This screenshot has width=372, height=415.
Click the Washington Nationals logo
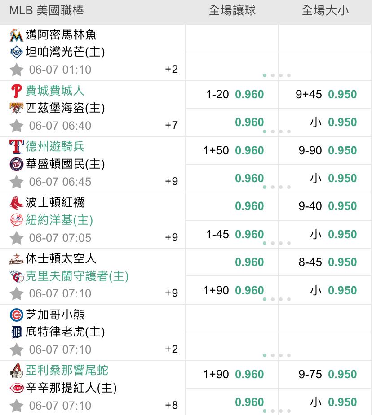point(17,164)
